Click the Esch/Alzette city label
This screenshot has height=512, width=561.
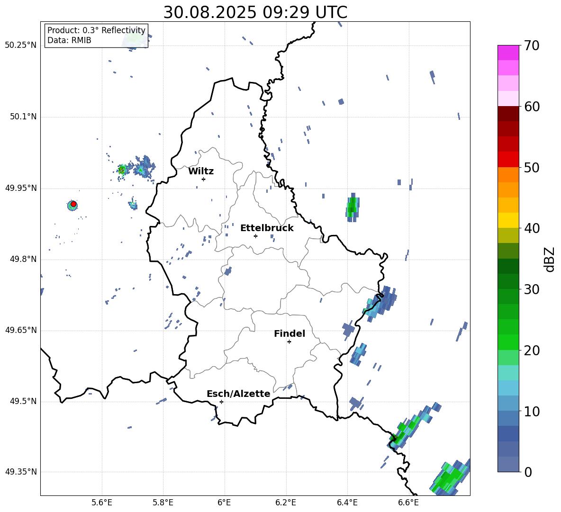[238, 394]
